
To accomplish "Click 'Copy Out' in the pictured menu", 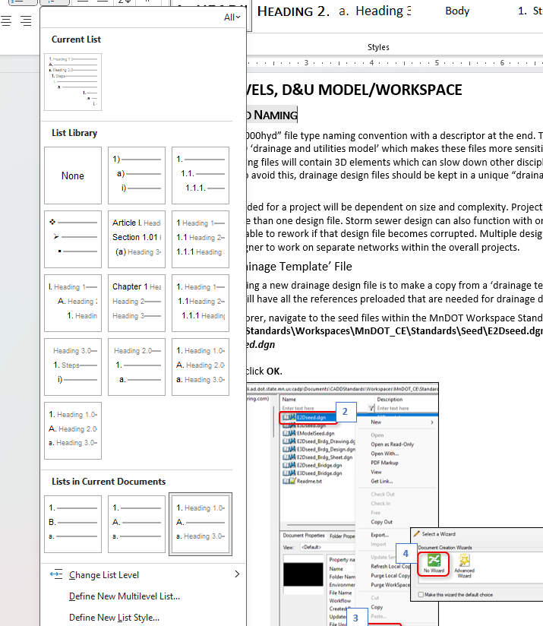I will (x=382, y=522).
